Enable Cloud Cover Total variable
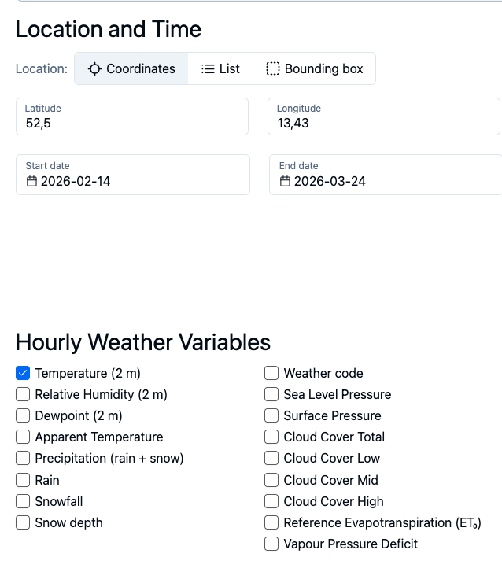The height and width of the screenshot is (572, 502). pos(271,437)
